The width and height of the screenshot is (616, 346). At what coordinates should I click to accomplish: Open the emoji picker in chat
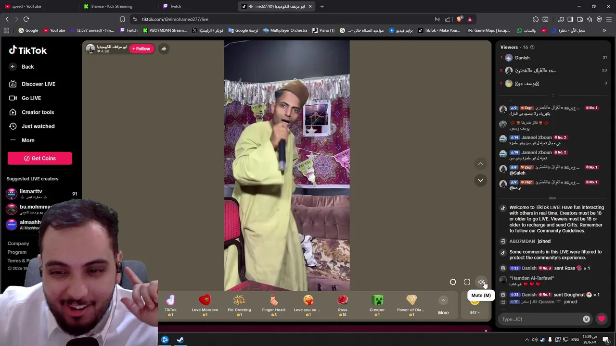(x=586, y=319)
